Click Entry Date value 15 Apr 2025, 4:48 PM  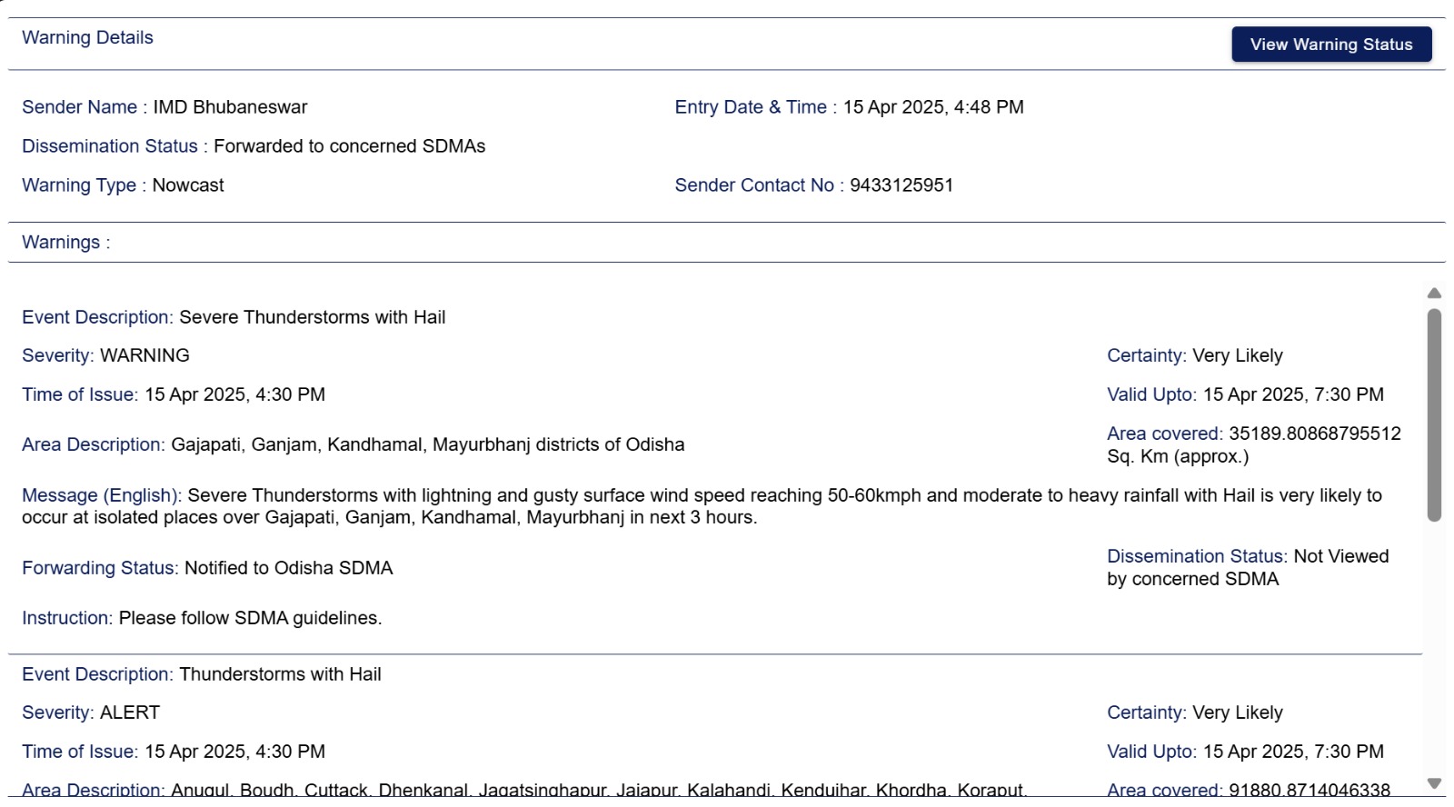(933, 107)
